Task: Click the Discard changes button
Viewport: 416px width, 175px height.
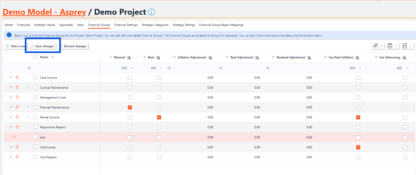Action: pos(74,46)
